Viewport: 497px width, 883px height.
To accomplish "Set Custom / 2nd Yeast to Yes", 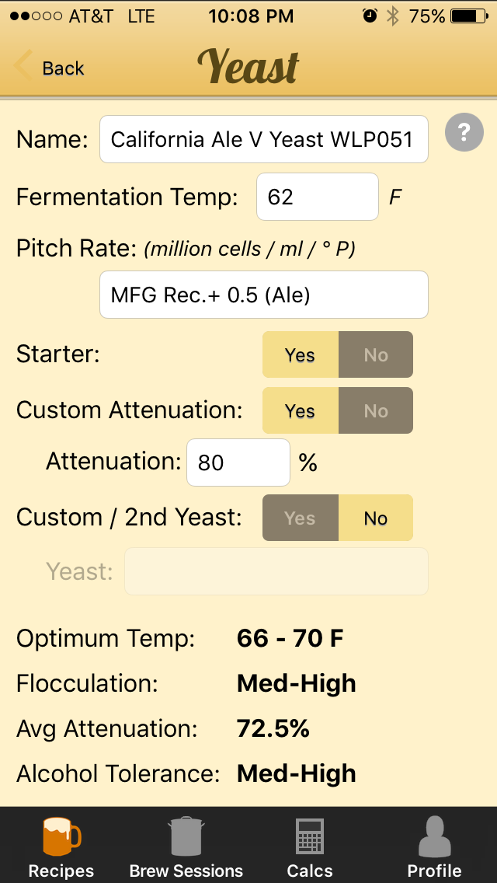I will tap(301, 518).
